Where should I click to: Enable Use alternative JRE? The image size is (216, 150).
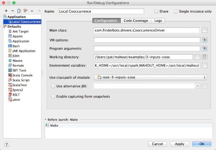53,86
